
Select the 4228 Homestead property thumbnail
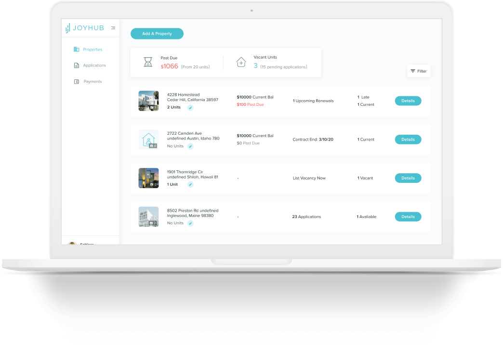pos(148,101)
